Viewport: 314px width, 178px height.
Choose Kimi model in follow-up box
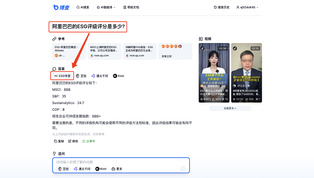pos(101,169)
